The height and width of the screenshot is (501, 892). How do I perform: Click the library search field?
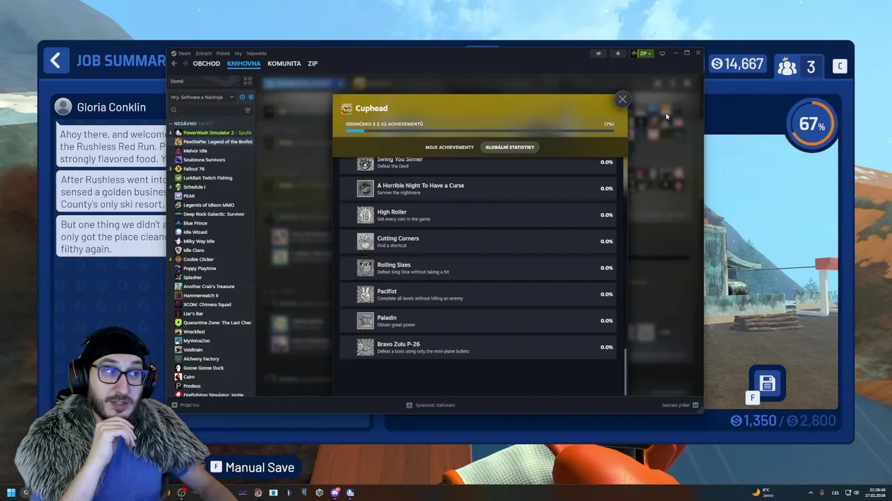[x=206, y=110]
